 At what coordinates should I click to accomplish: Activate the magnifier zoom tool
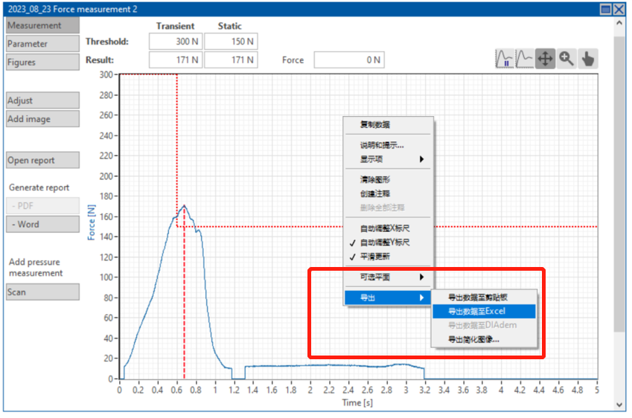(566, 59)
